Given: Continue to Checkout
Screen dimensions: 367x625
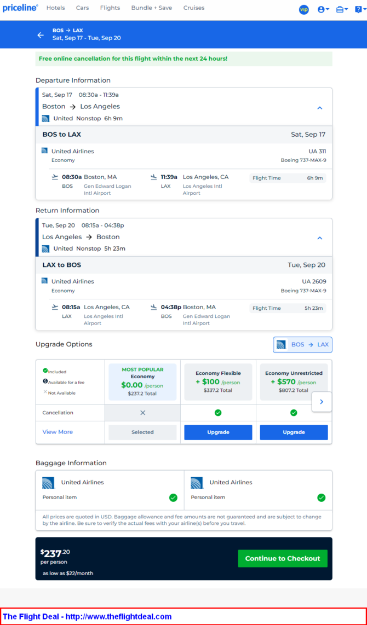Looking at the screenshot, I should click(x=283, y=558).
